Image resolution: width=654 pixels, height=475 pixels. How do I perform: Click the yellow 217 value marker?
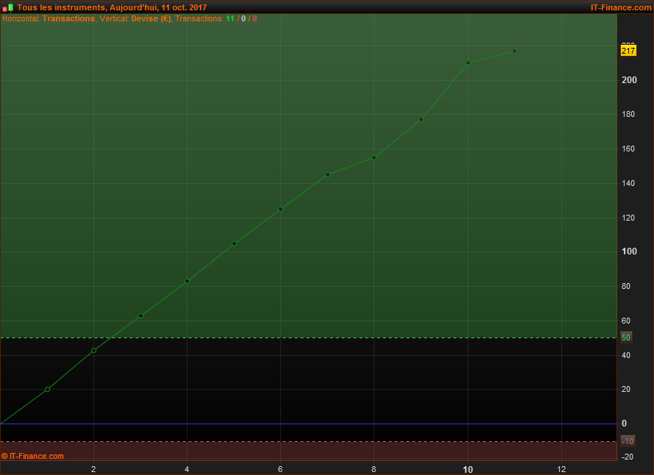click(x=628, y=51)
